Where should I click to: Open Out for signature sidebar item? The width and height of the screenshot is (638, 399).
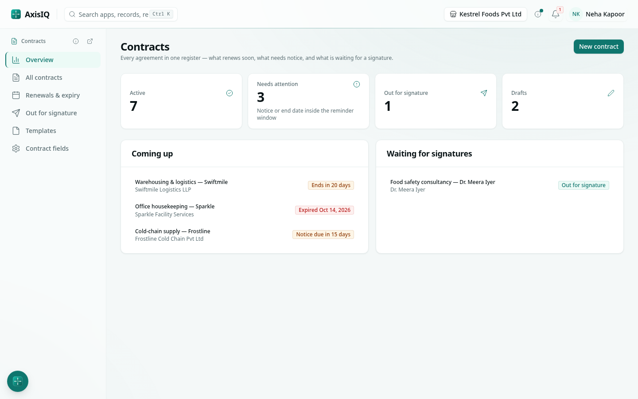[x=53, y=113]
